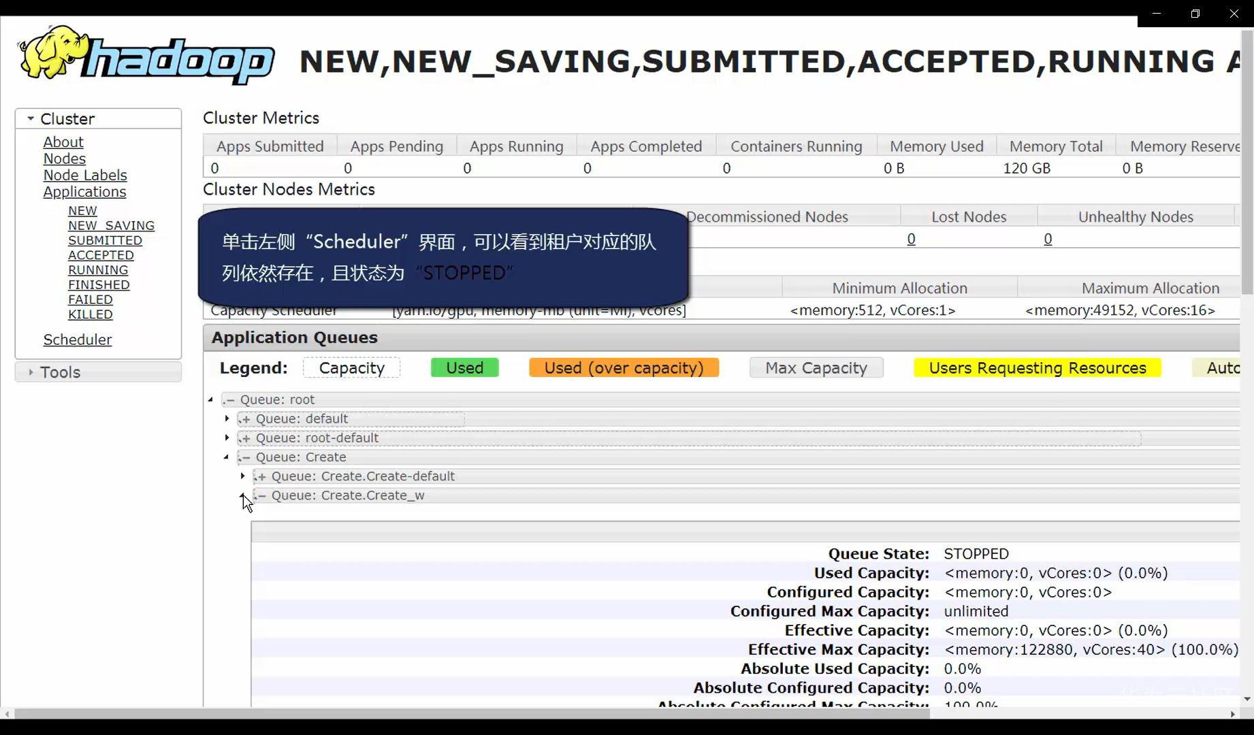Open the Applications list link
The height and width of the screenshot is (735, 1254).
click(x=84, y=192)
